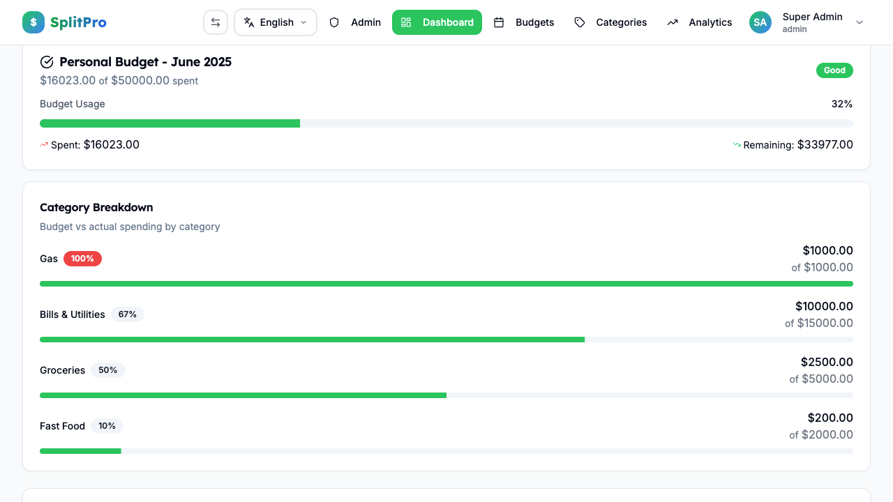The width and height of the screenshot is (893, 502).
Task: Select the Dashboard button
Action: [x=437, y=22]
